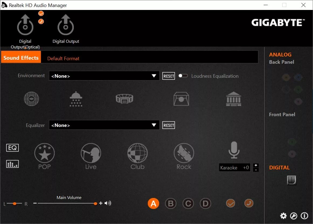This screenshot has width=313, height=224.
Task: Apply the Rock equalizer preset
Action: click(184, 156)
